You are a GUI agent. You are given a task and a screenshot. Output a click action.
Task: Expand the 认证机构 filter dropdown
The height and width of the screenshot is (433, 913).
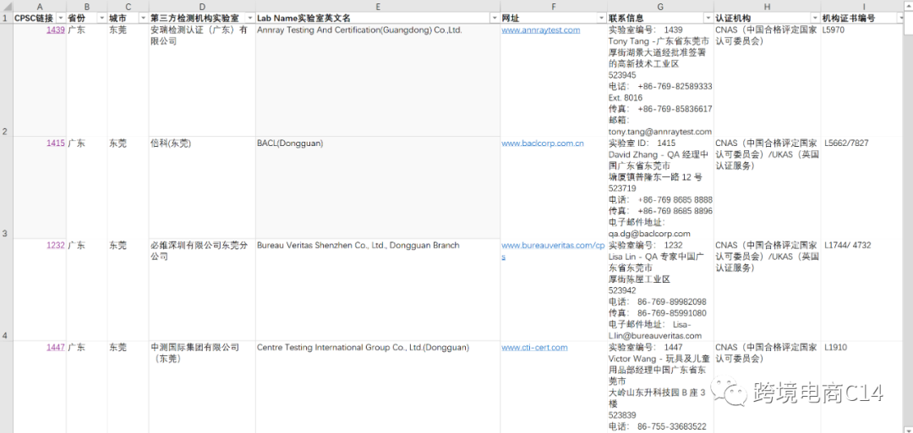[814, 18]
